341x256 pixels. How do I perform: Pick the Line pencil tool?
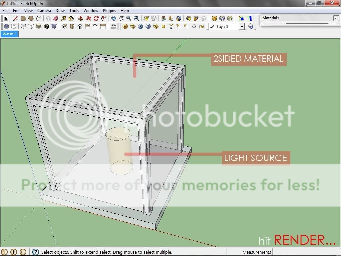tap(15, 19)
